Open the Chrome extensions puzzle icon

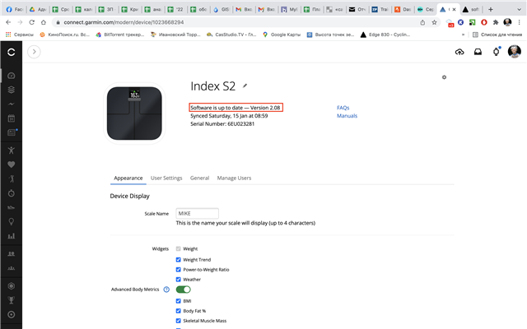[496, 22]
